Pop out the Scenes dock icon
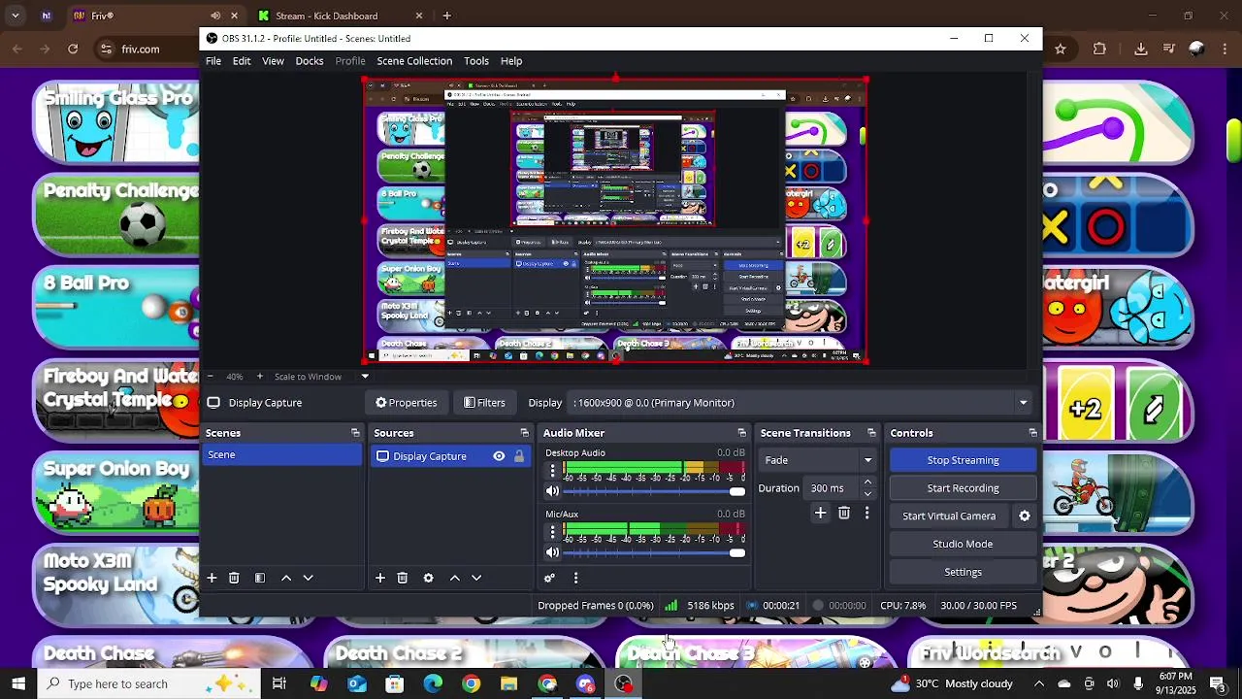This screenshot has height=699, width=1242. pos(355,433)
